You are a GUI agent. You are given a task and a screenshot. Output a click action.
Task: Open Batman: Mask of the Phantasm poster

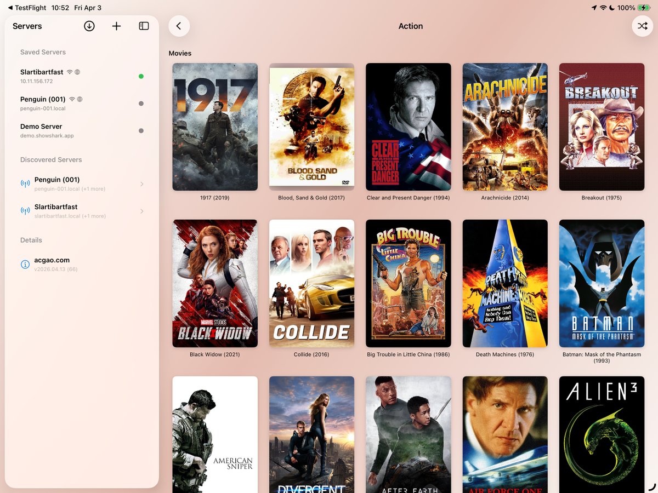pyautogui.click(x=602, y=283)
